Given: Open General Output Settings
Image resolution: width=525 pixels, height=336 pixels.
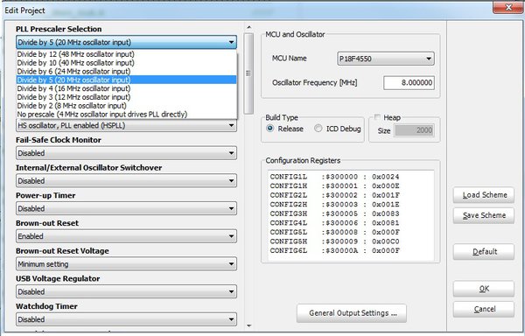Looking at the screenshot, I should (352, 313).
